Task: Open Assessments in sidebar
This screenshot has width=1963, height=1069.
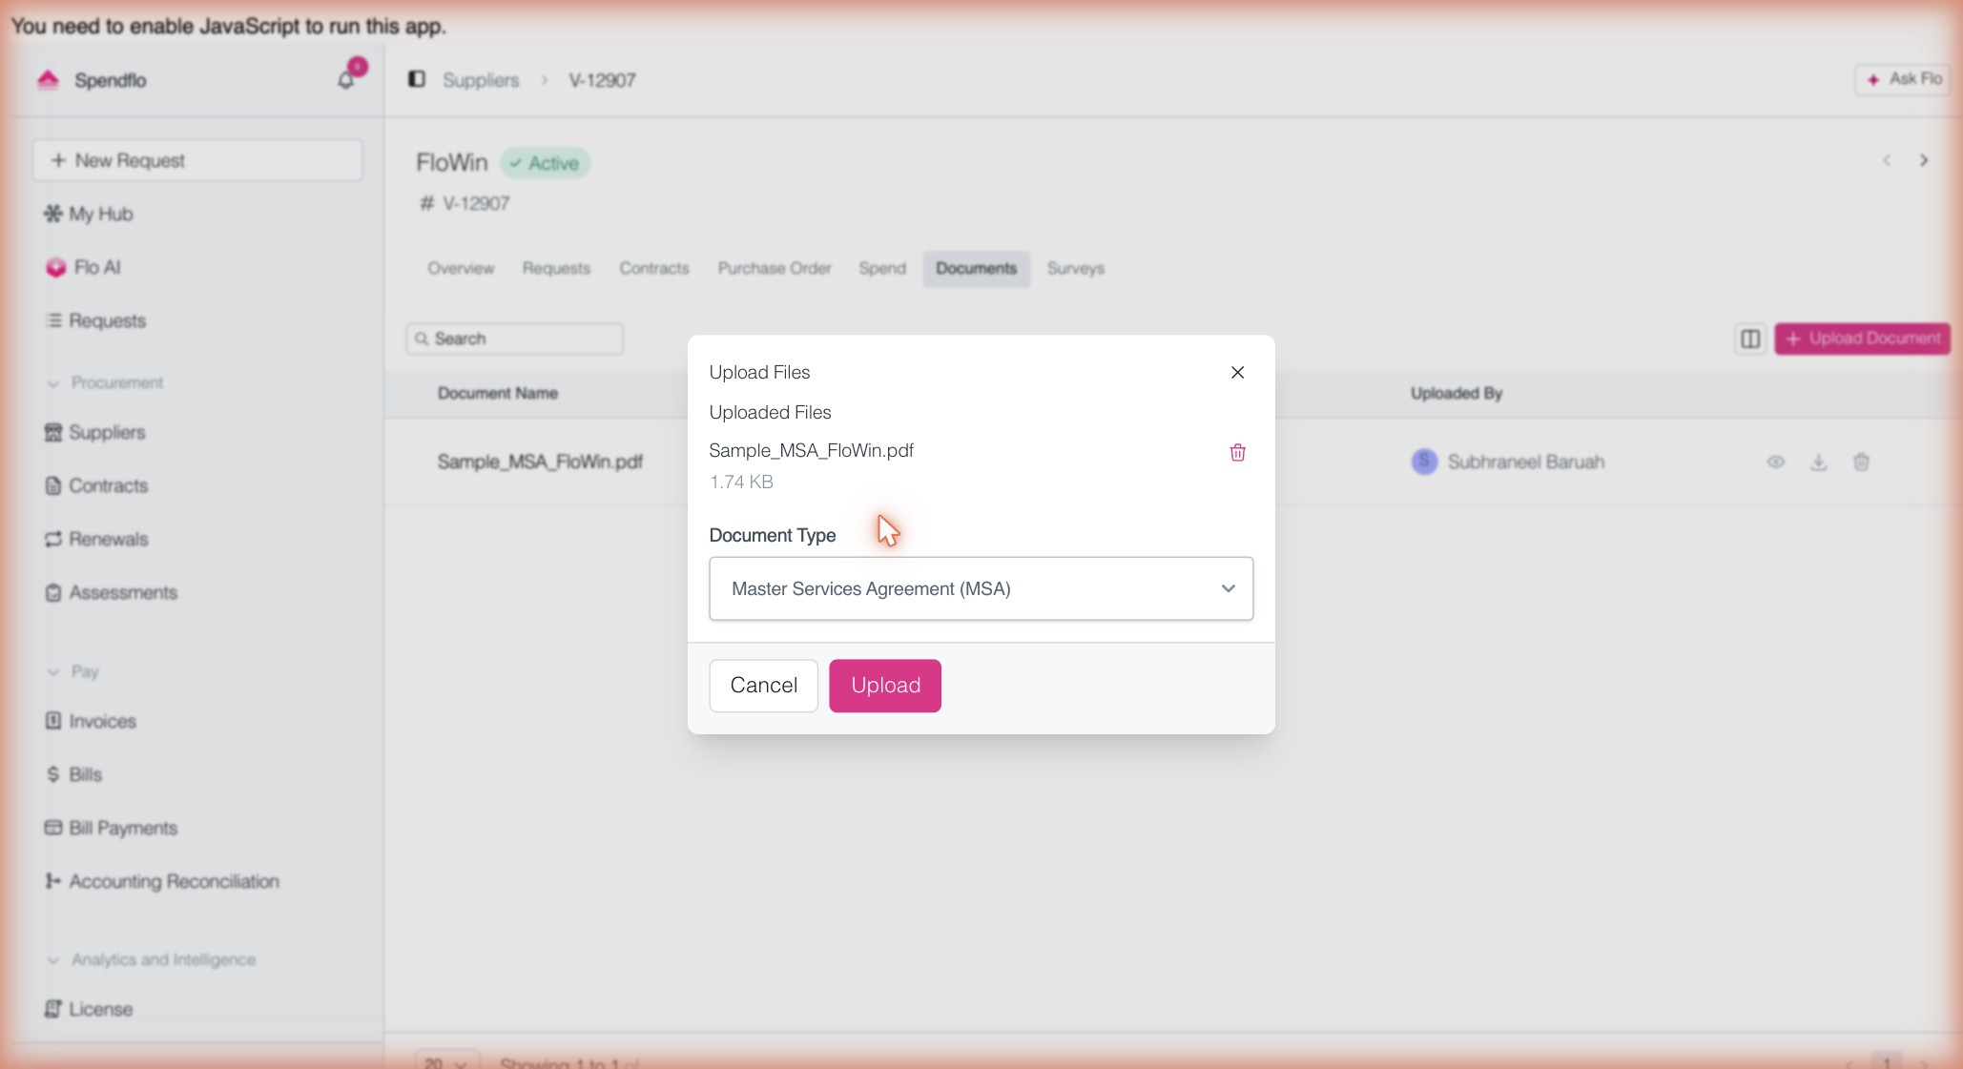Action: click(x=112, y=592)
